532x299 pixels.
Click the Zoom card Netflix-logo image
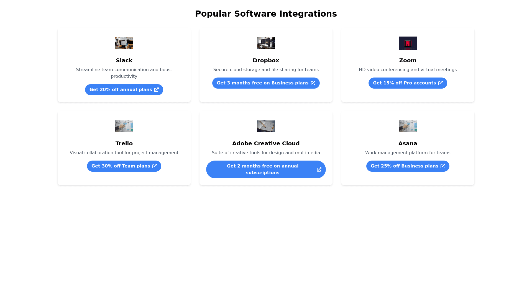tap(408, 43)
